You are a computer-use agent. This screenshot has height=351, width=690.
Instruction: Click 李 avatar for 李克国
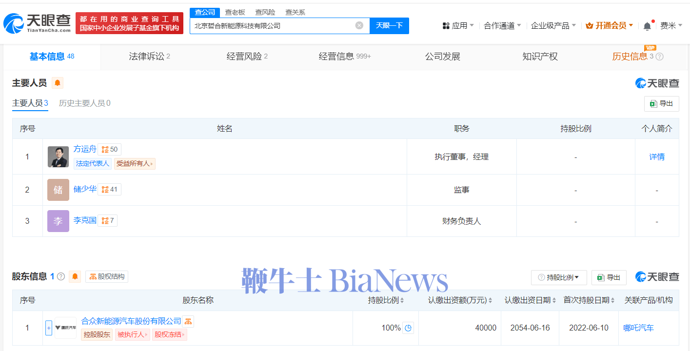tap(58, 221)
